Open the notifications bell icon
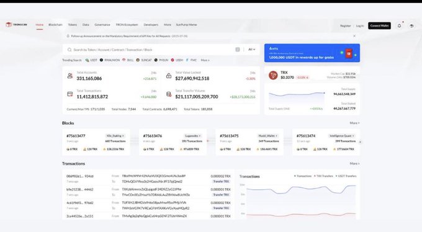This screenshot has width=422, height=232. click(x=399, y=25)
